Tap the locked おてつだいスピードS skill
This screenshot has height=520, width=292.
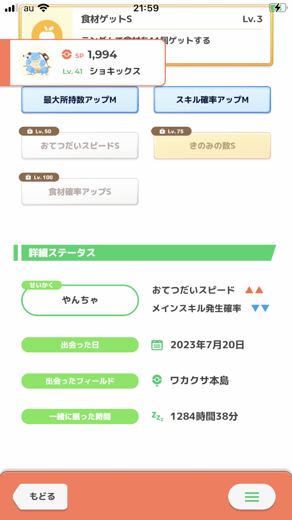pyautogui.click(x=80, y=145)
